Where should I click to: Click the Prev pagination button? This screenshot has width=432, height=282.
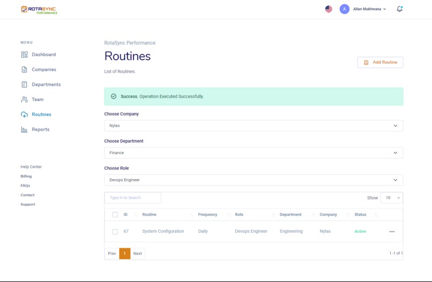point(112,254)
